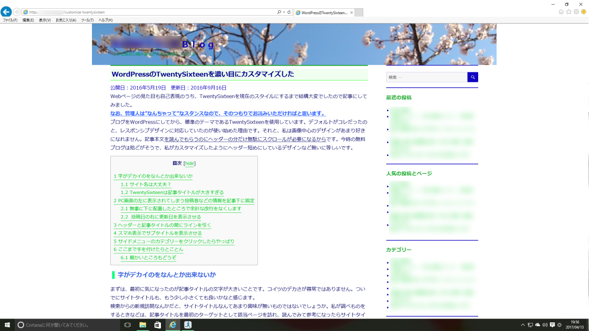589x331 pixels.
Task: Click the 最近の投稿 sidebar heading
Action: (399, 97)
